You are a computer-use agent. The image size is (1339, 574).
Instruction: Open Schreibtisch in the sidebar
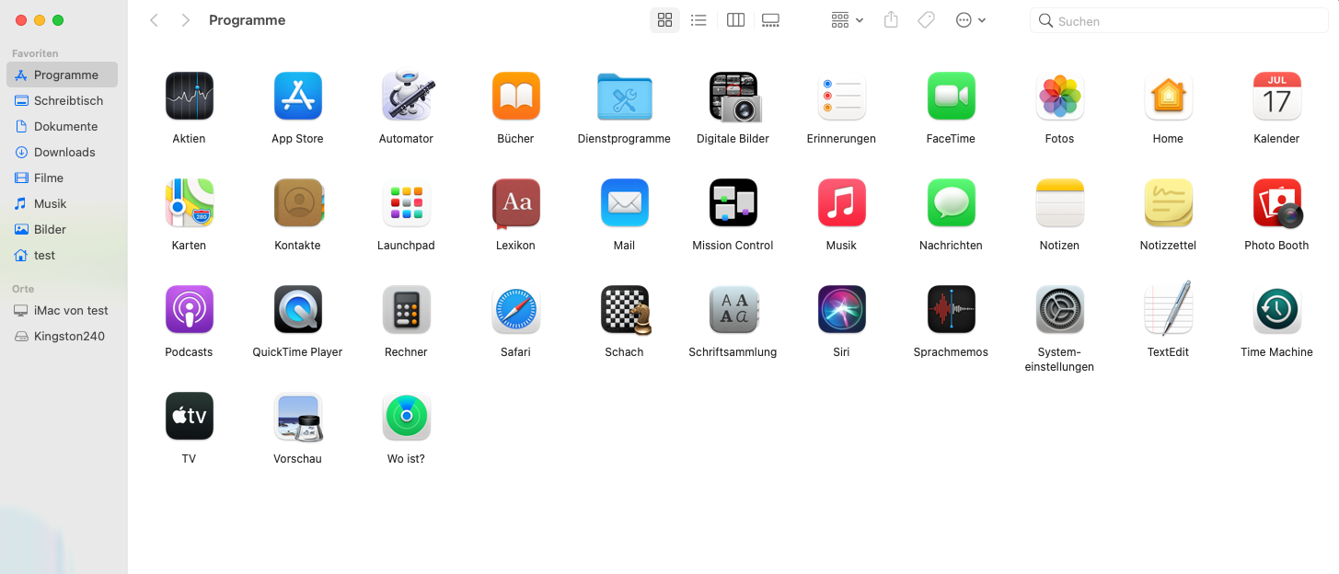point(62,100)
